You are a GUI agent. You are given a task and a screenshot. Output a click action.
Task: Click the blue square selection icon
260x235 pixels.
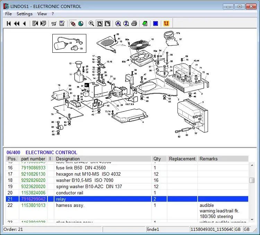(x=156, y=24)
